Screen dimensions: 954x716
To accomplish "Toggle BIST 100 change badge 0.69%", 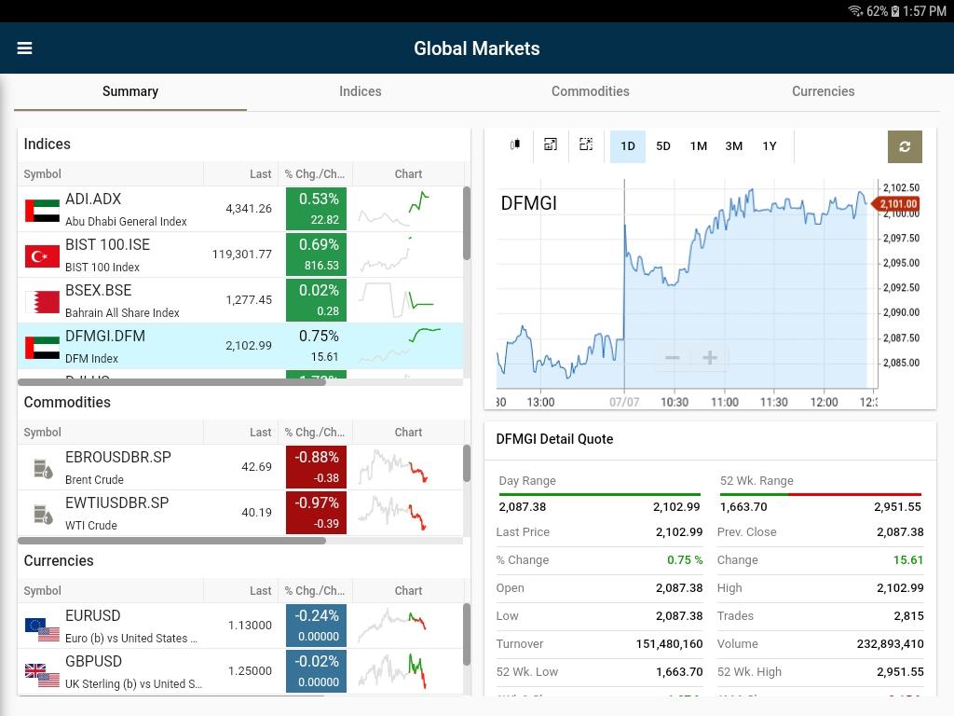I will pyautogui.click(x=317, y=255).
